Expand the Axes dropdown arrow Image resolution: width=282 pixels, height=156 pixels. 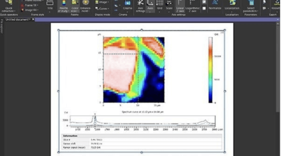150,12
